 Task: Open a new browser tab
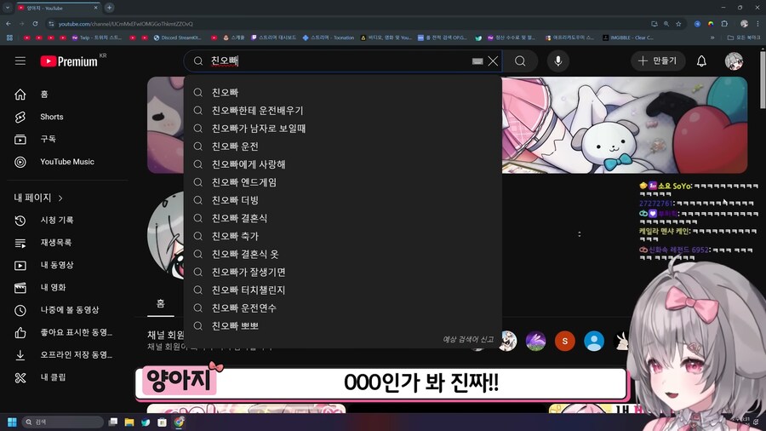[110, 8]
